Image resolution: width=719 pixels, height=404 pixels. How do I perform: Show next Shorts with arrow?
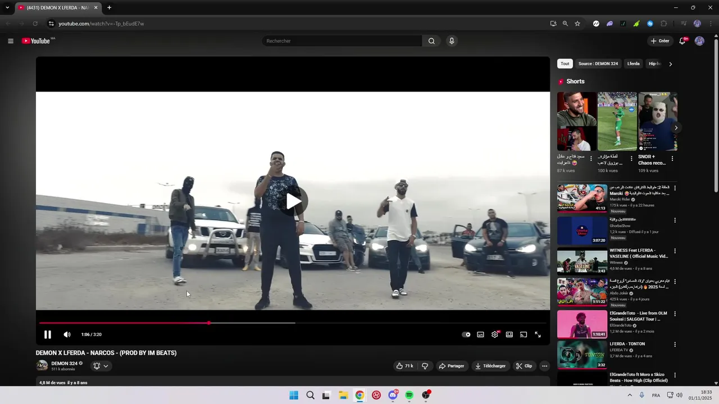pos(676,128)
